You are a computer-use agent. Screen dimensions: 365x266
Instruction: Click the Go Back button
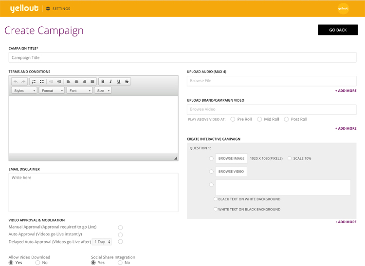tap(338, 30)
